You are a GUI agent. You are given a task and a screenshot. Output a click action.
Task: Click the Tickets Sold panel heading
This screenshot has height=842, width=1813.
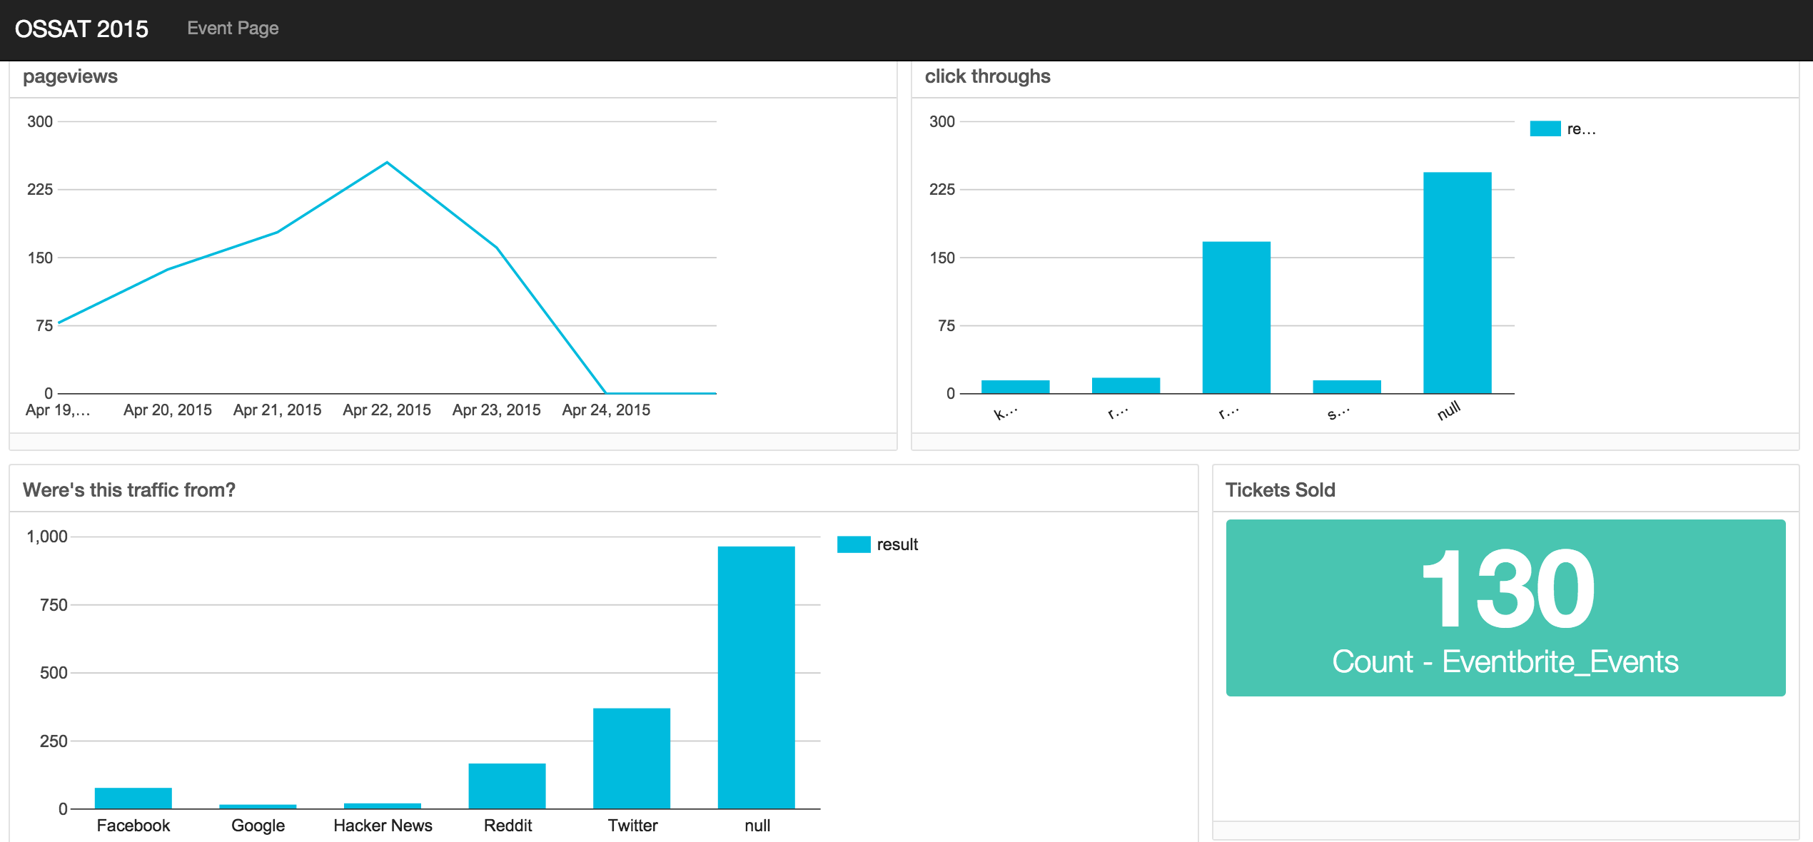pos(1280,490)
